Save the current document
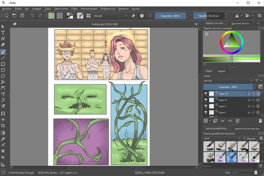Screen dimensions: 264x176 point(22,16)
